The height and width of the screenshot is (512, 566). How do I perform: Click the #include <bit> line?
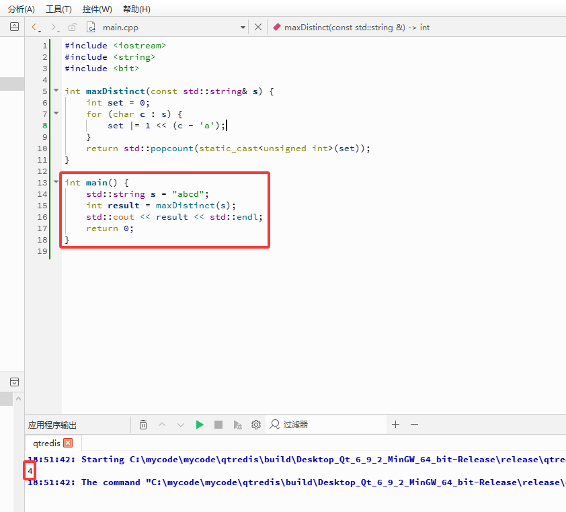click(x=102, y=69)
